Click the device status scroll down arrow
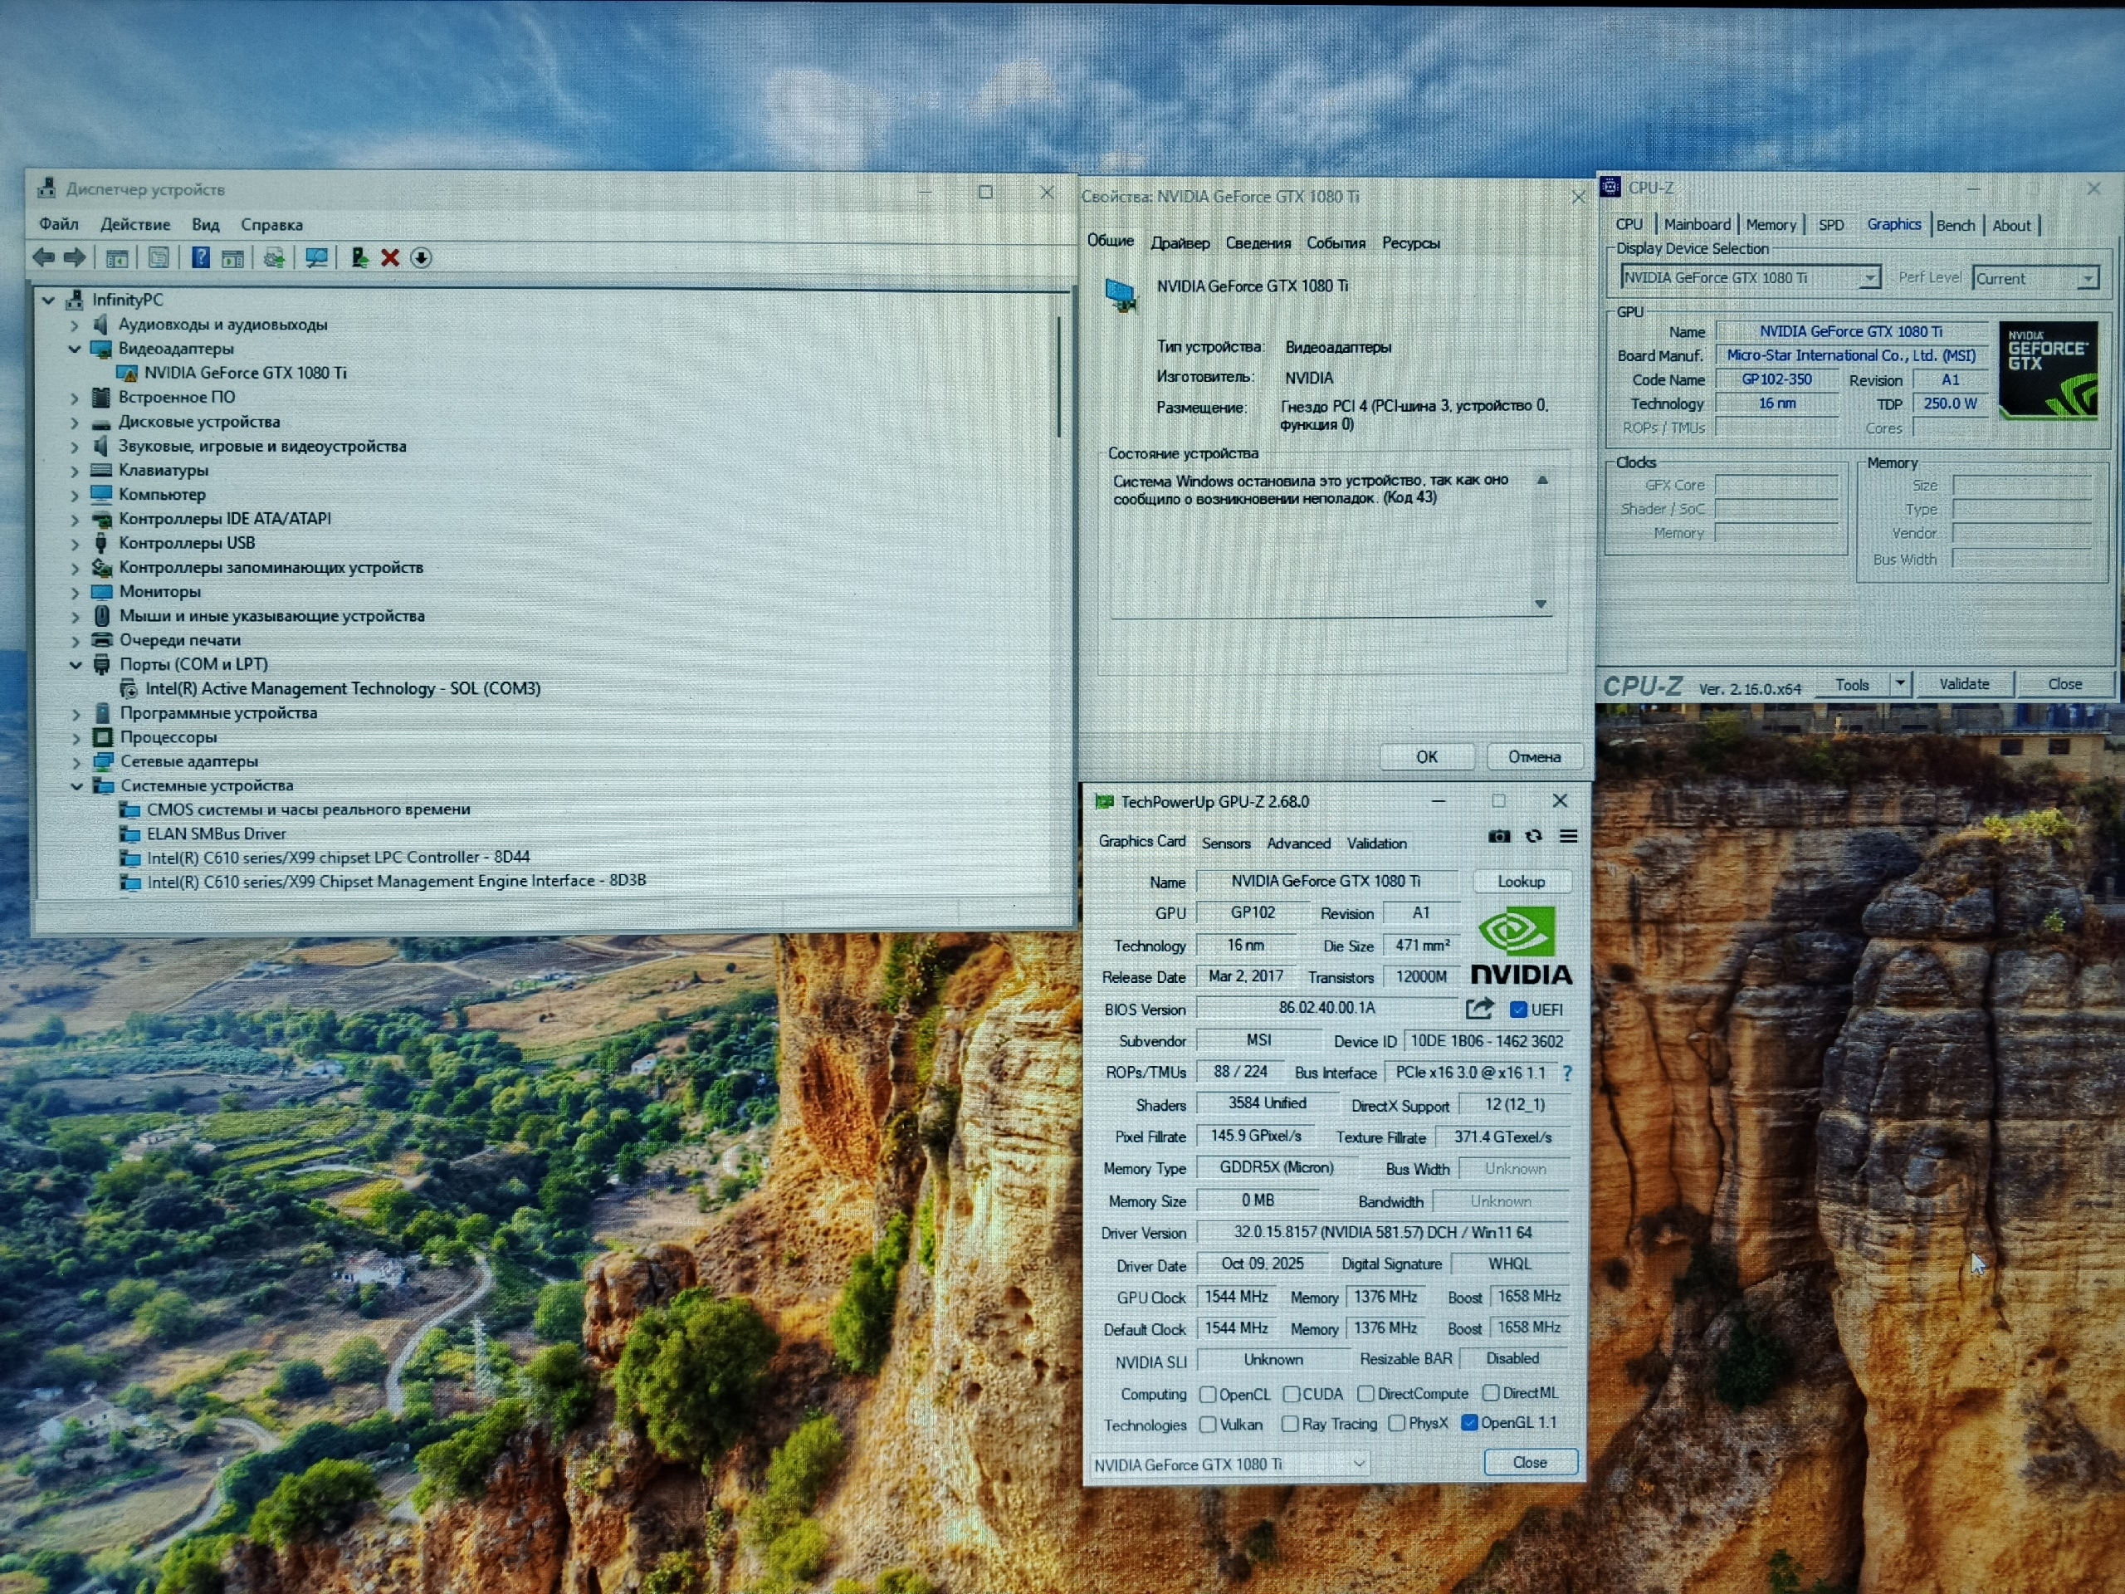Image resolution: width=2125 pixels, height=1594 pixels. 1541,604
